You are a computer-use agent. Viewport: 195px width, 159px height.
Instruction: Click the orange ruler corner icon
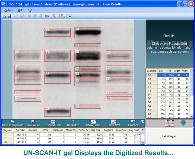point(63,16)
